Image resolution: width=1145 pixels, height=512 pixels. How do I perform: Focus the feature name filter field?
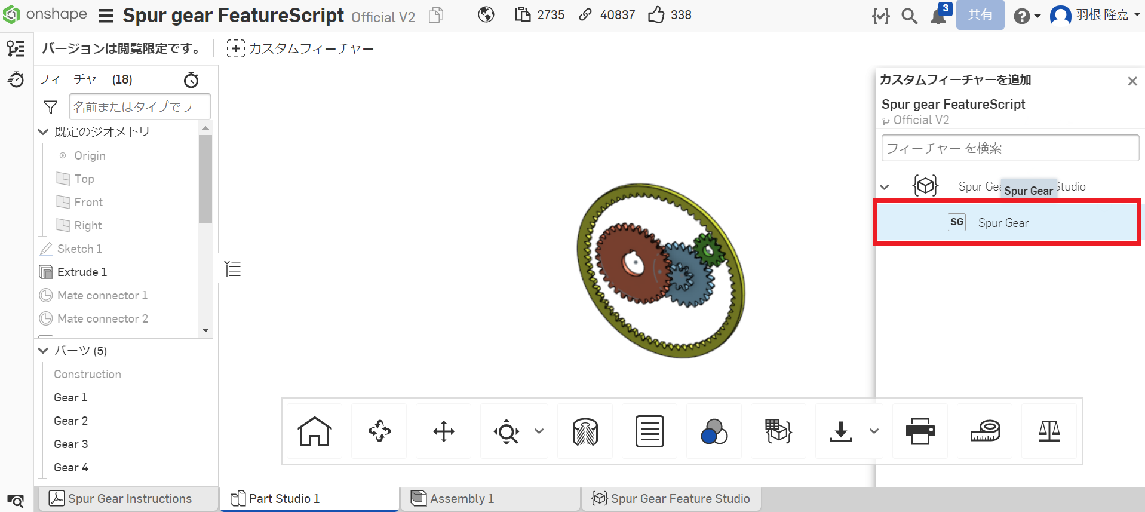pyautogui.click(x=140, y=107)
